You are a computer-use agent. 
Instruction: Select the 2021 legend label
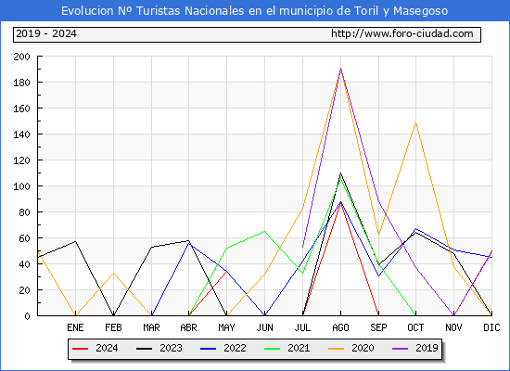[299, 348]
